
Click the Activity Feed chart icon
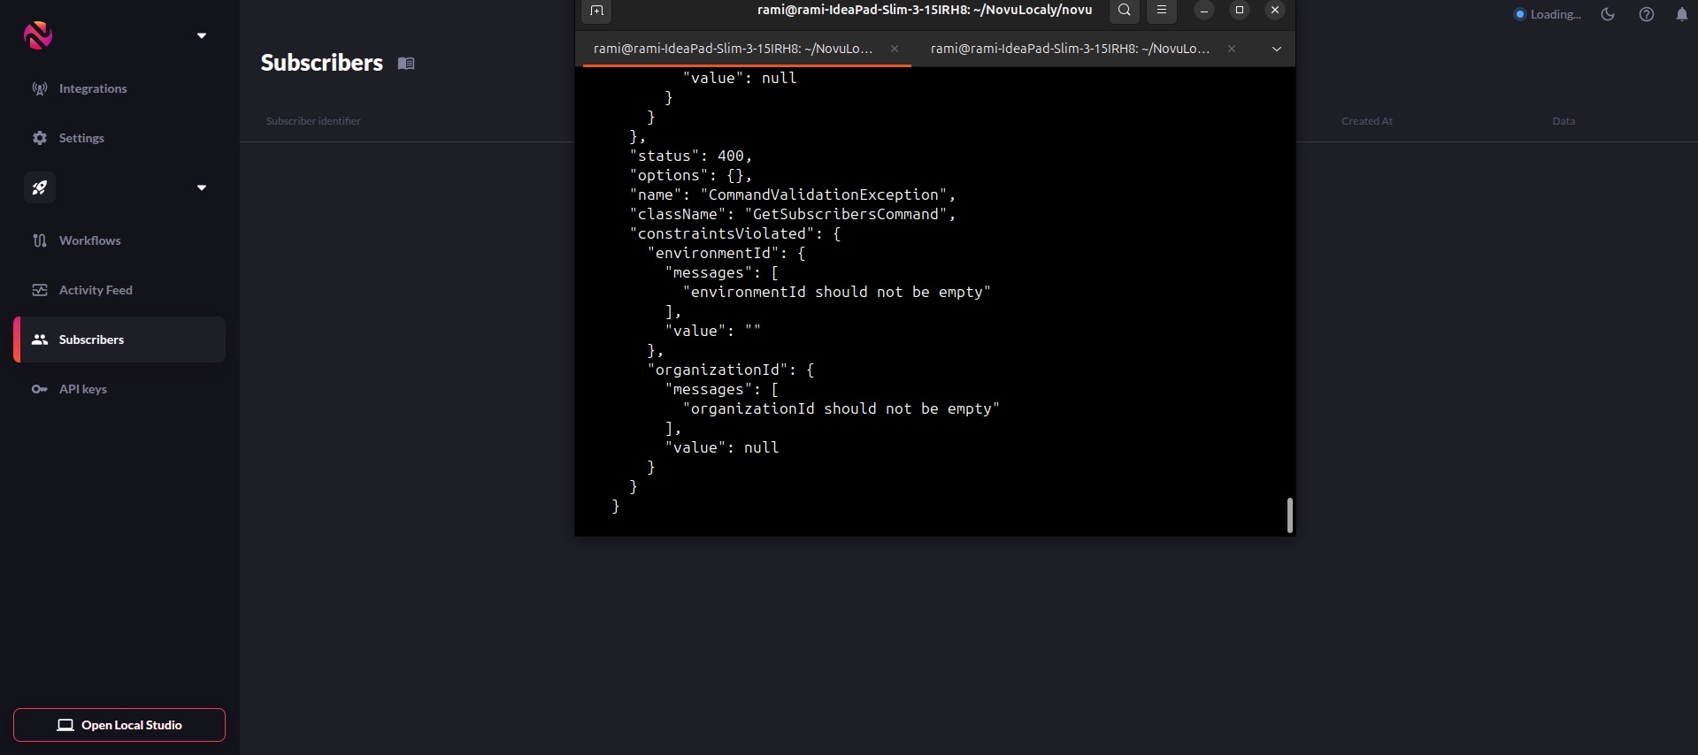(x=40, y=290)
